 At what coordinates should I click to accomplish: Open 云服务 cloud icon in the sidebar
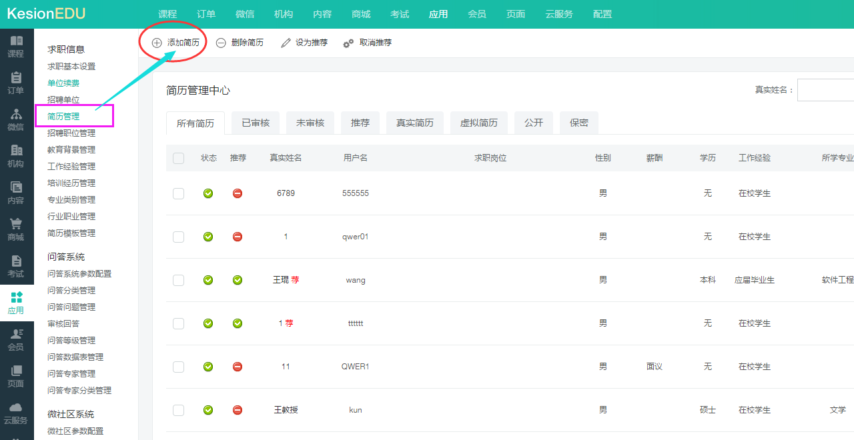[16, 413]
